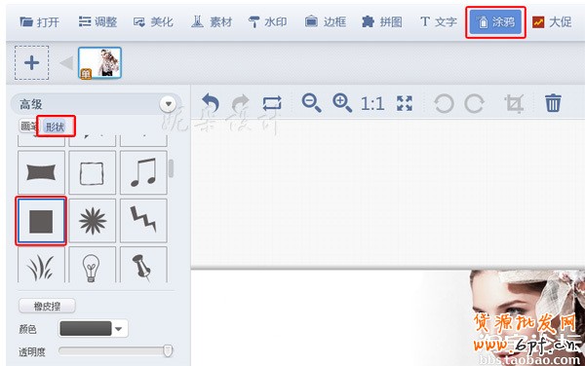Click the 透明度 opacity slider handle
The image size is (585, 366).
coord(168,350)
